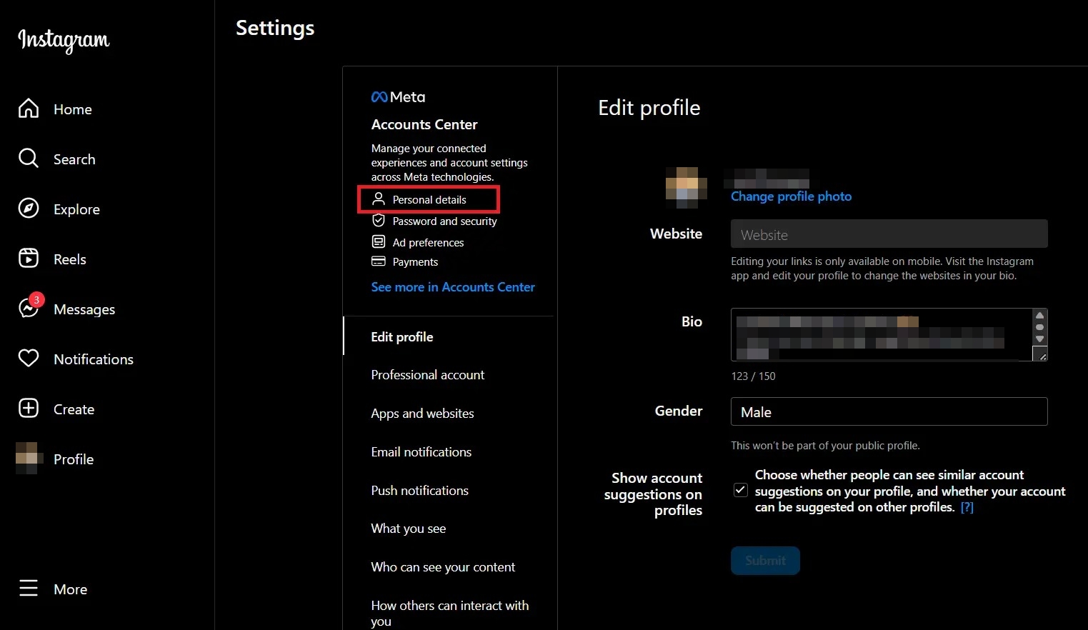Click the Create label in sidebar

click(74, 409)
